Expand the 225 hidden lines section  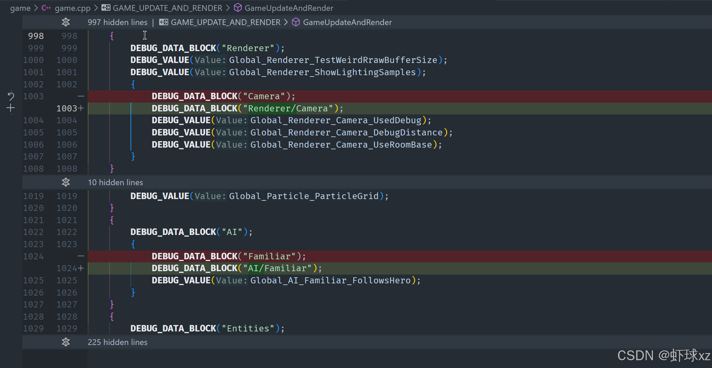(117, 342)
